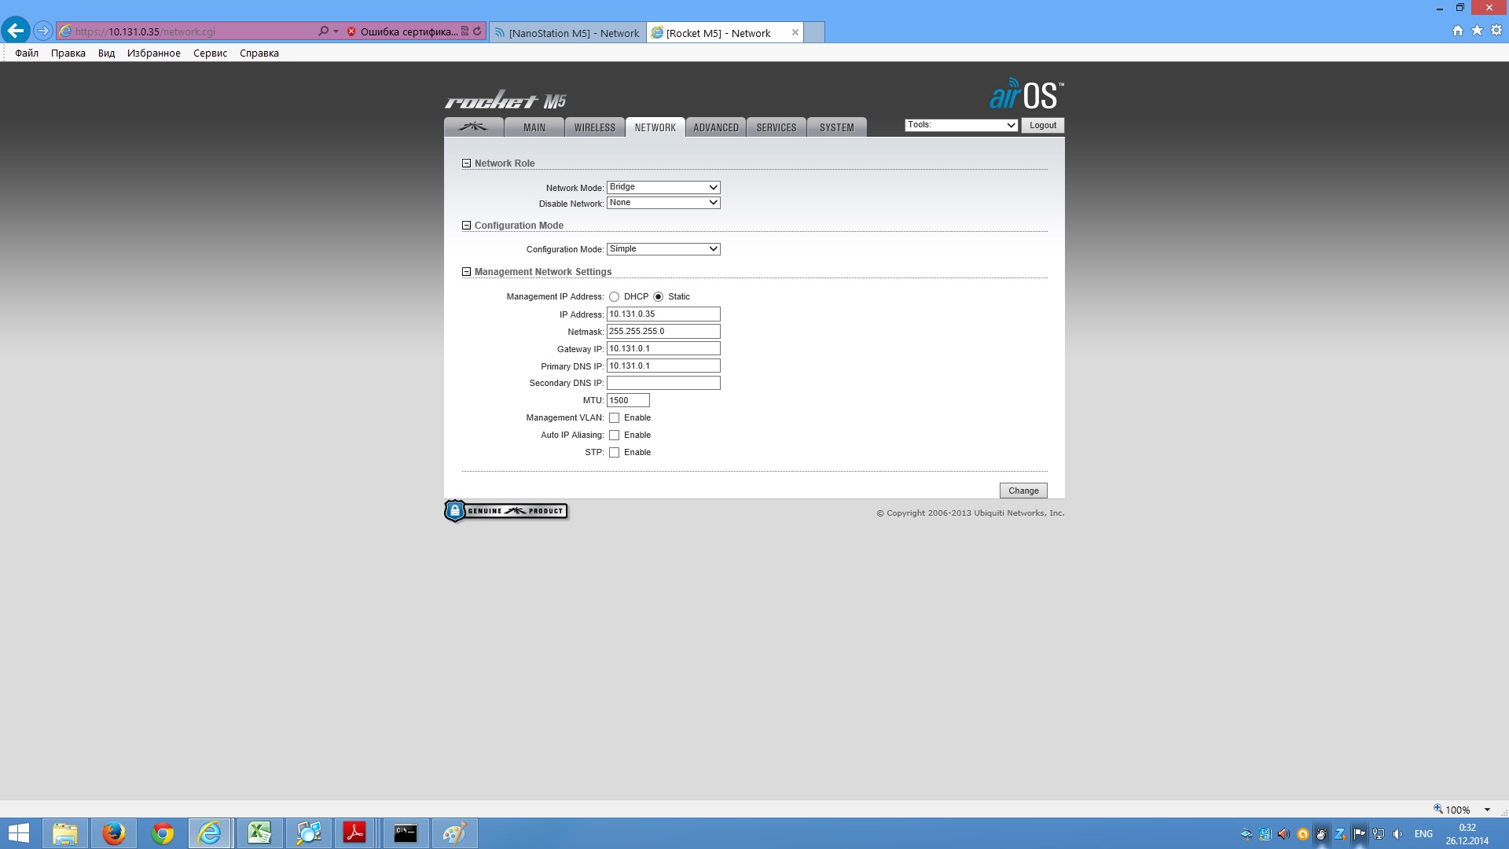
Task: Click the Change button
Action: (x=1023, y=491)
